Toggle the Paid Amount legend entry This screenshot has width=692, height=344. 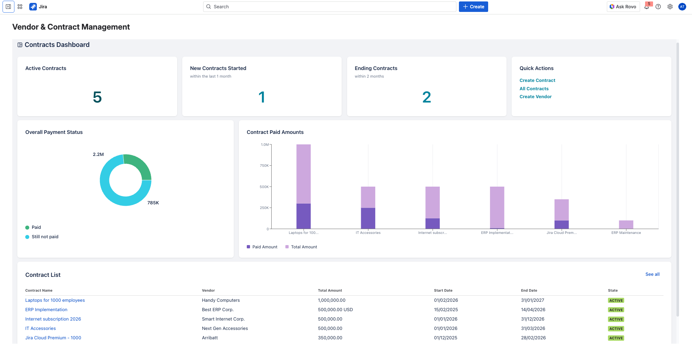point(262,247)
